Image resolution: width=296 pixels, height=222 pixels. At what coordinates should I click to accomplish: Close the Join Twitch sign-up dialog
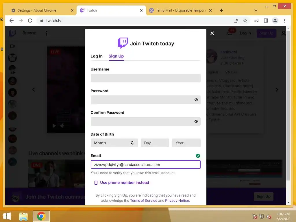212,33
